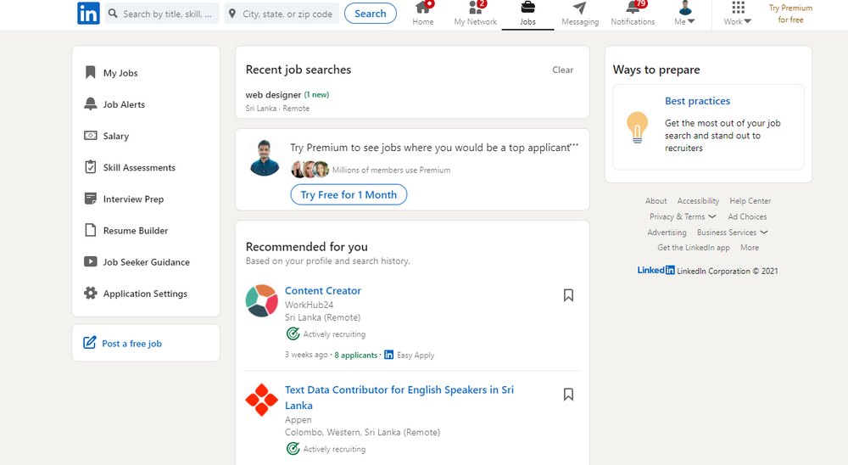This screenshot has width=848, height=465.
Task: Open the Content Creator job link
Action: [323, 291]
